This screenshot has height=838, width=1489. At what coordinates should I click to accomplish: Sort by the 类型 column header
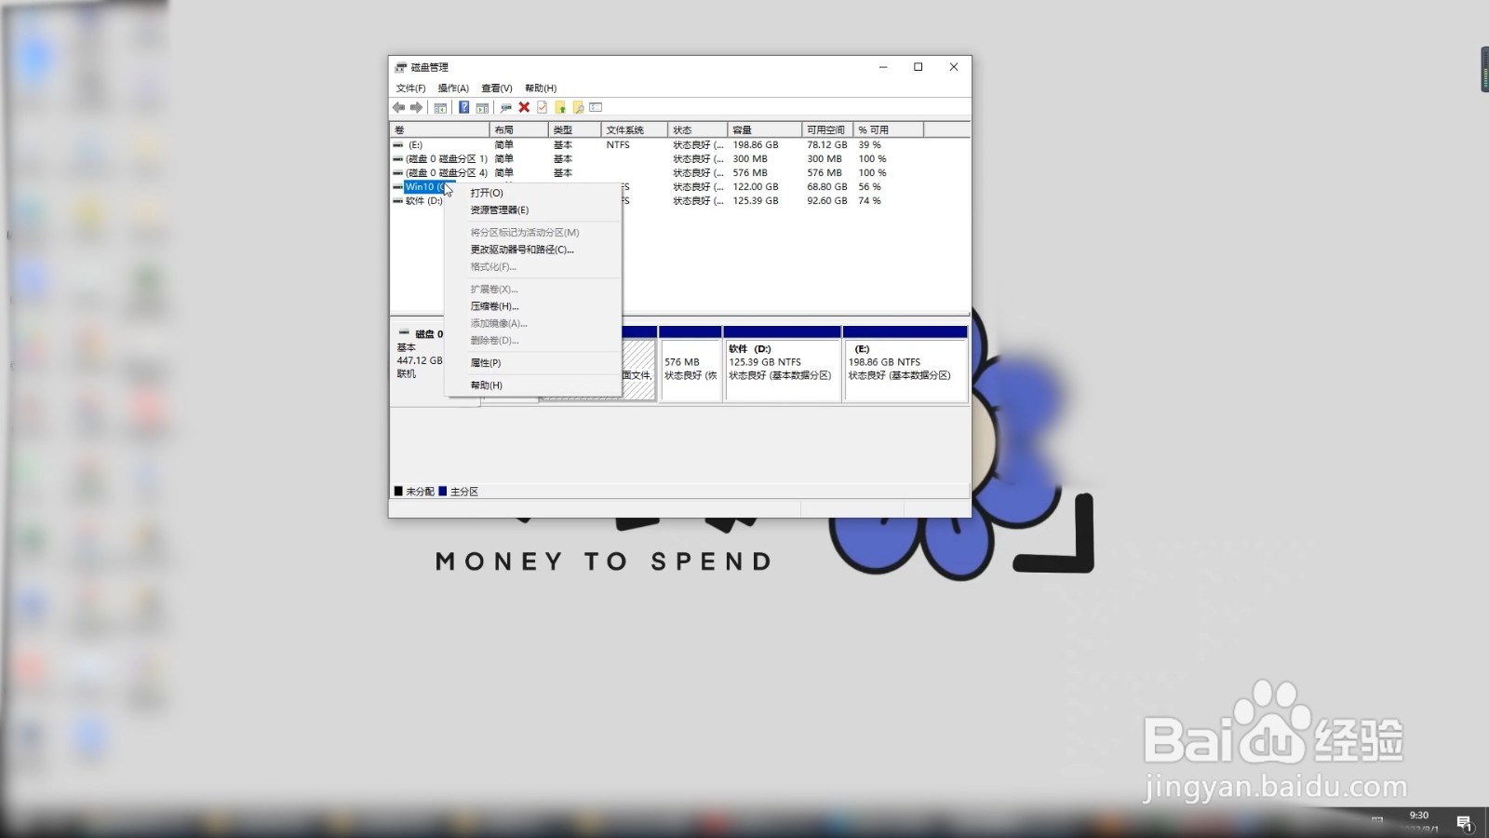574,129
